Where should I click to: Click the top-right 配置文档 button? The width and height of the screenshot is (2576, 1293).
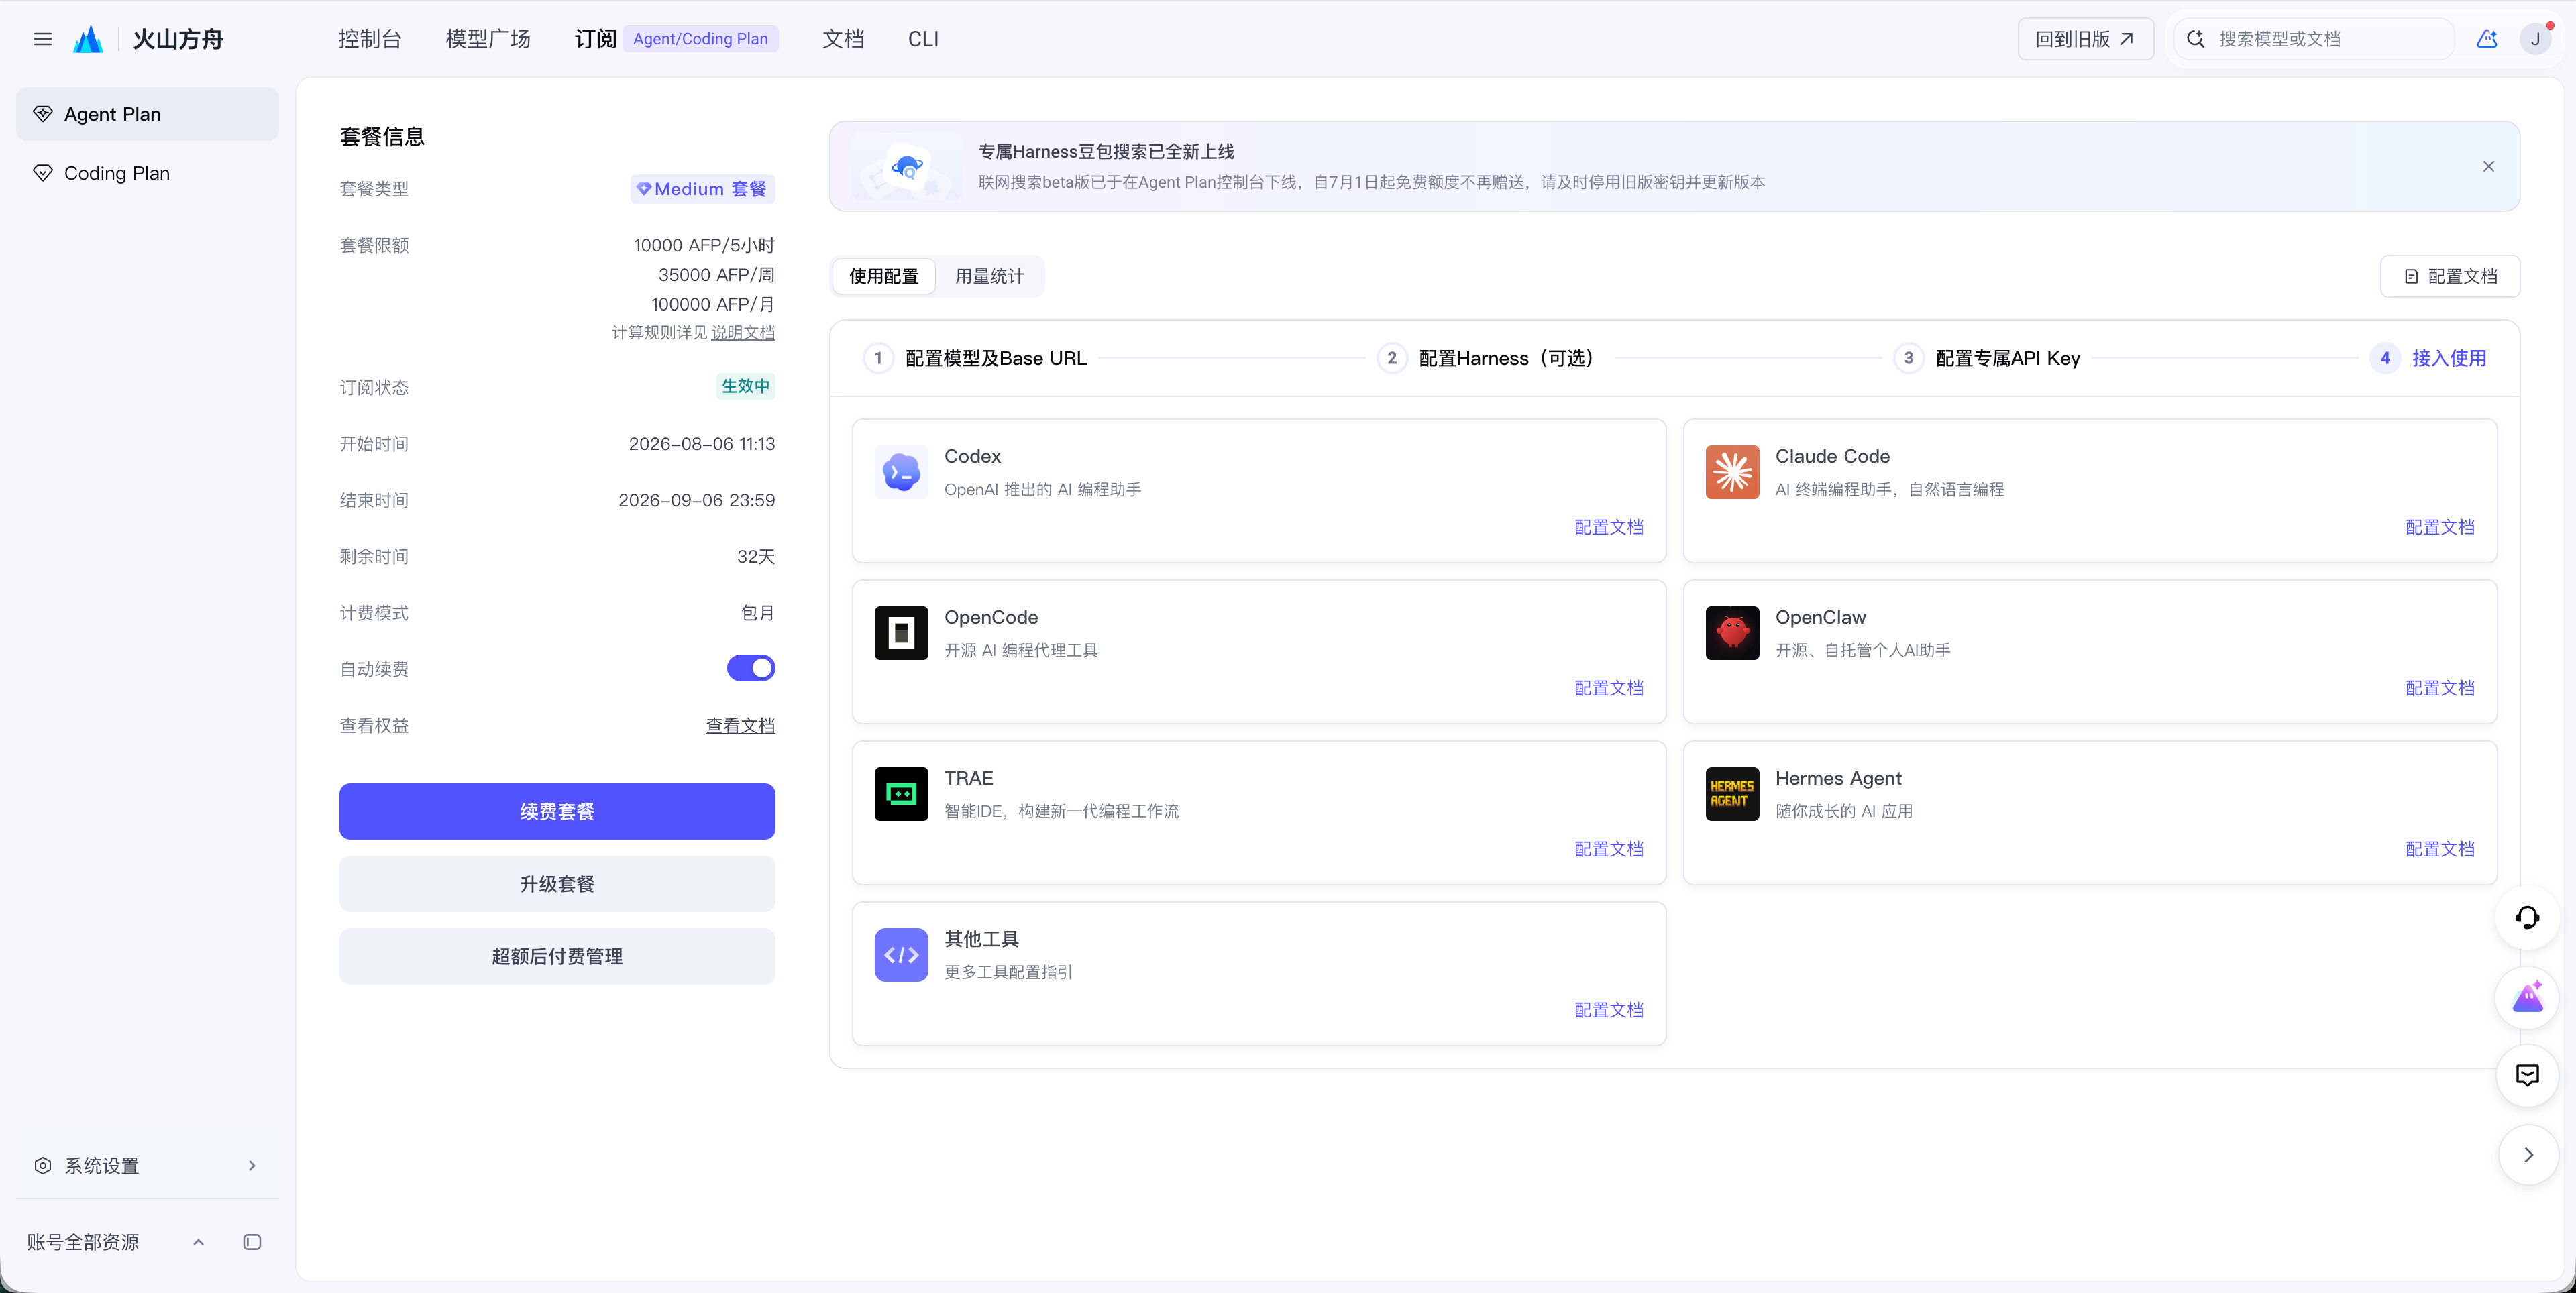(2449, 276)
